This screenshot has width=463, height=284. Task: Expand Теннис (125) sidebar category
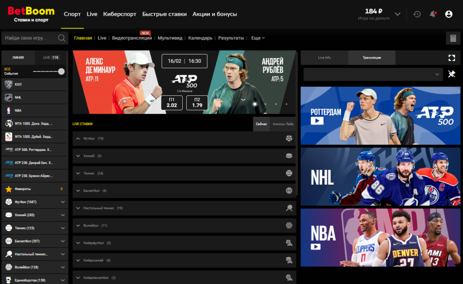tap(62, 228)
